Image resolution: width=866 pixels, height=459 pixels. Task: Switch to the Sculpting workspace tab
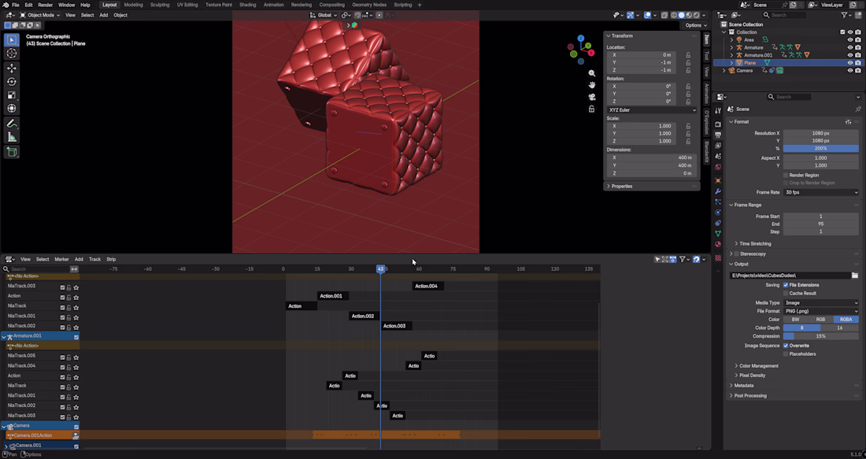pyautogui.click(x=160, y=5)
